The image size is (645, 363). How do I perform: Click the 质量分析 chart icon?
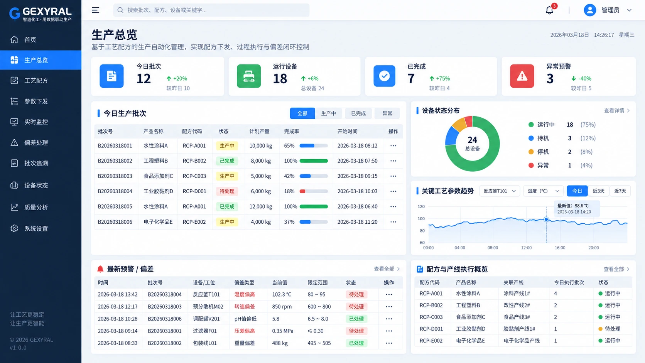click(x=14, y=207)
